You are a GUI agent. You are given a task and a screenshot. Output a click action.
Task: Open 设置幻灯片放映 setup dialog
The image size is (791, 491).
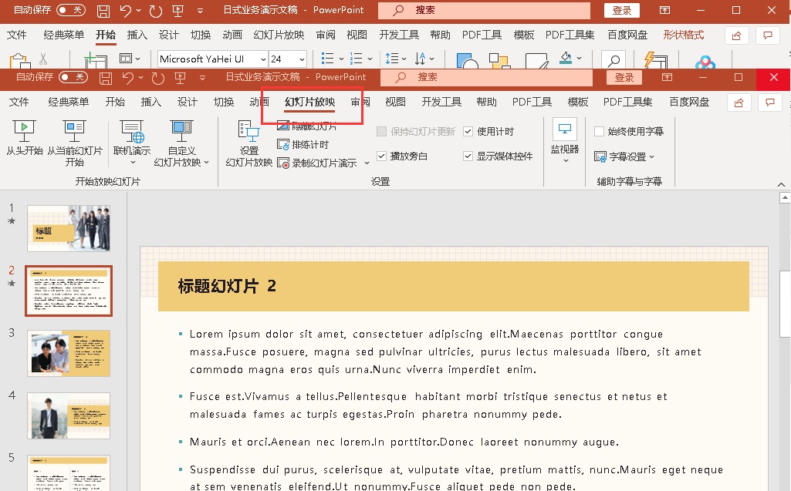pyautogui.click(x=248, y=143)
